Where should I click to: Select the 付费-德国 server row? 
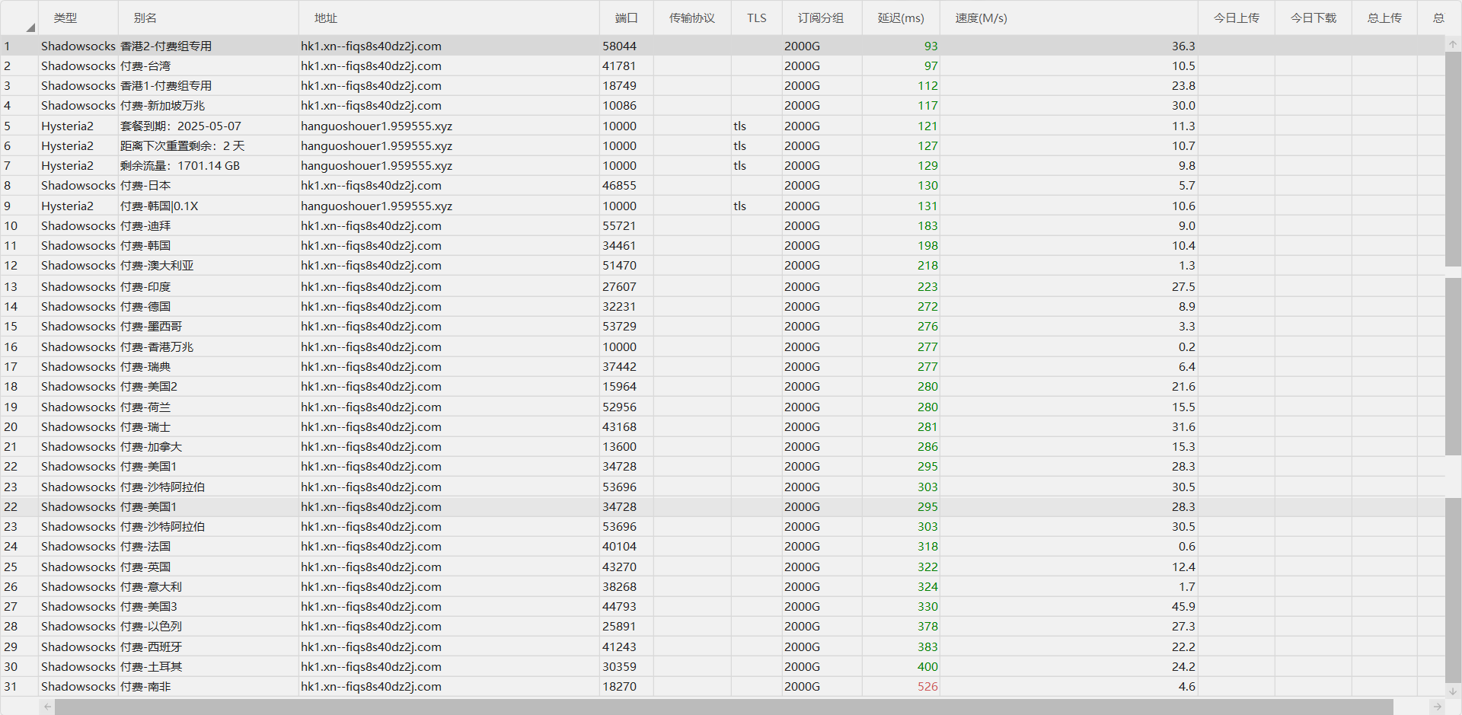click(722, 306)
